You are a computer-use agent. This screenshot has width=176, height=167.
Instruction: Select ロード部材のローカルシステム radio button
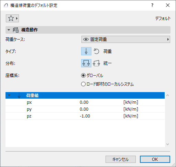[x=83, y=84]
